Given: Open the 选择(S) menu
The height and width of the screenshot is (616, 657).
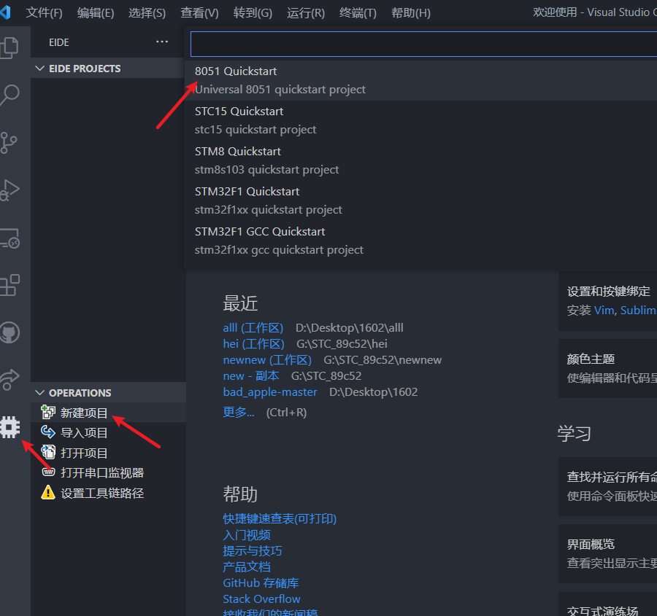Looking at the screenshot, I should [x=147, y=13].
